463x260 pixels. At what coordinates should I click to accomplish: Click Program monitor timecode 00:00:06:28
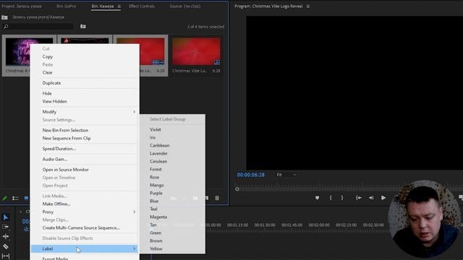(251, 175)
